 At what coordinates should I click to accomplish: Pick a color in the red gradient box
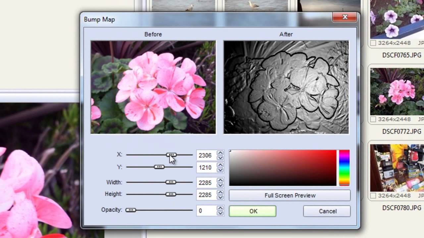(x=283, y=168)
